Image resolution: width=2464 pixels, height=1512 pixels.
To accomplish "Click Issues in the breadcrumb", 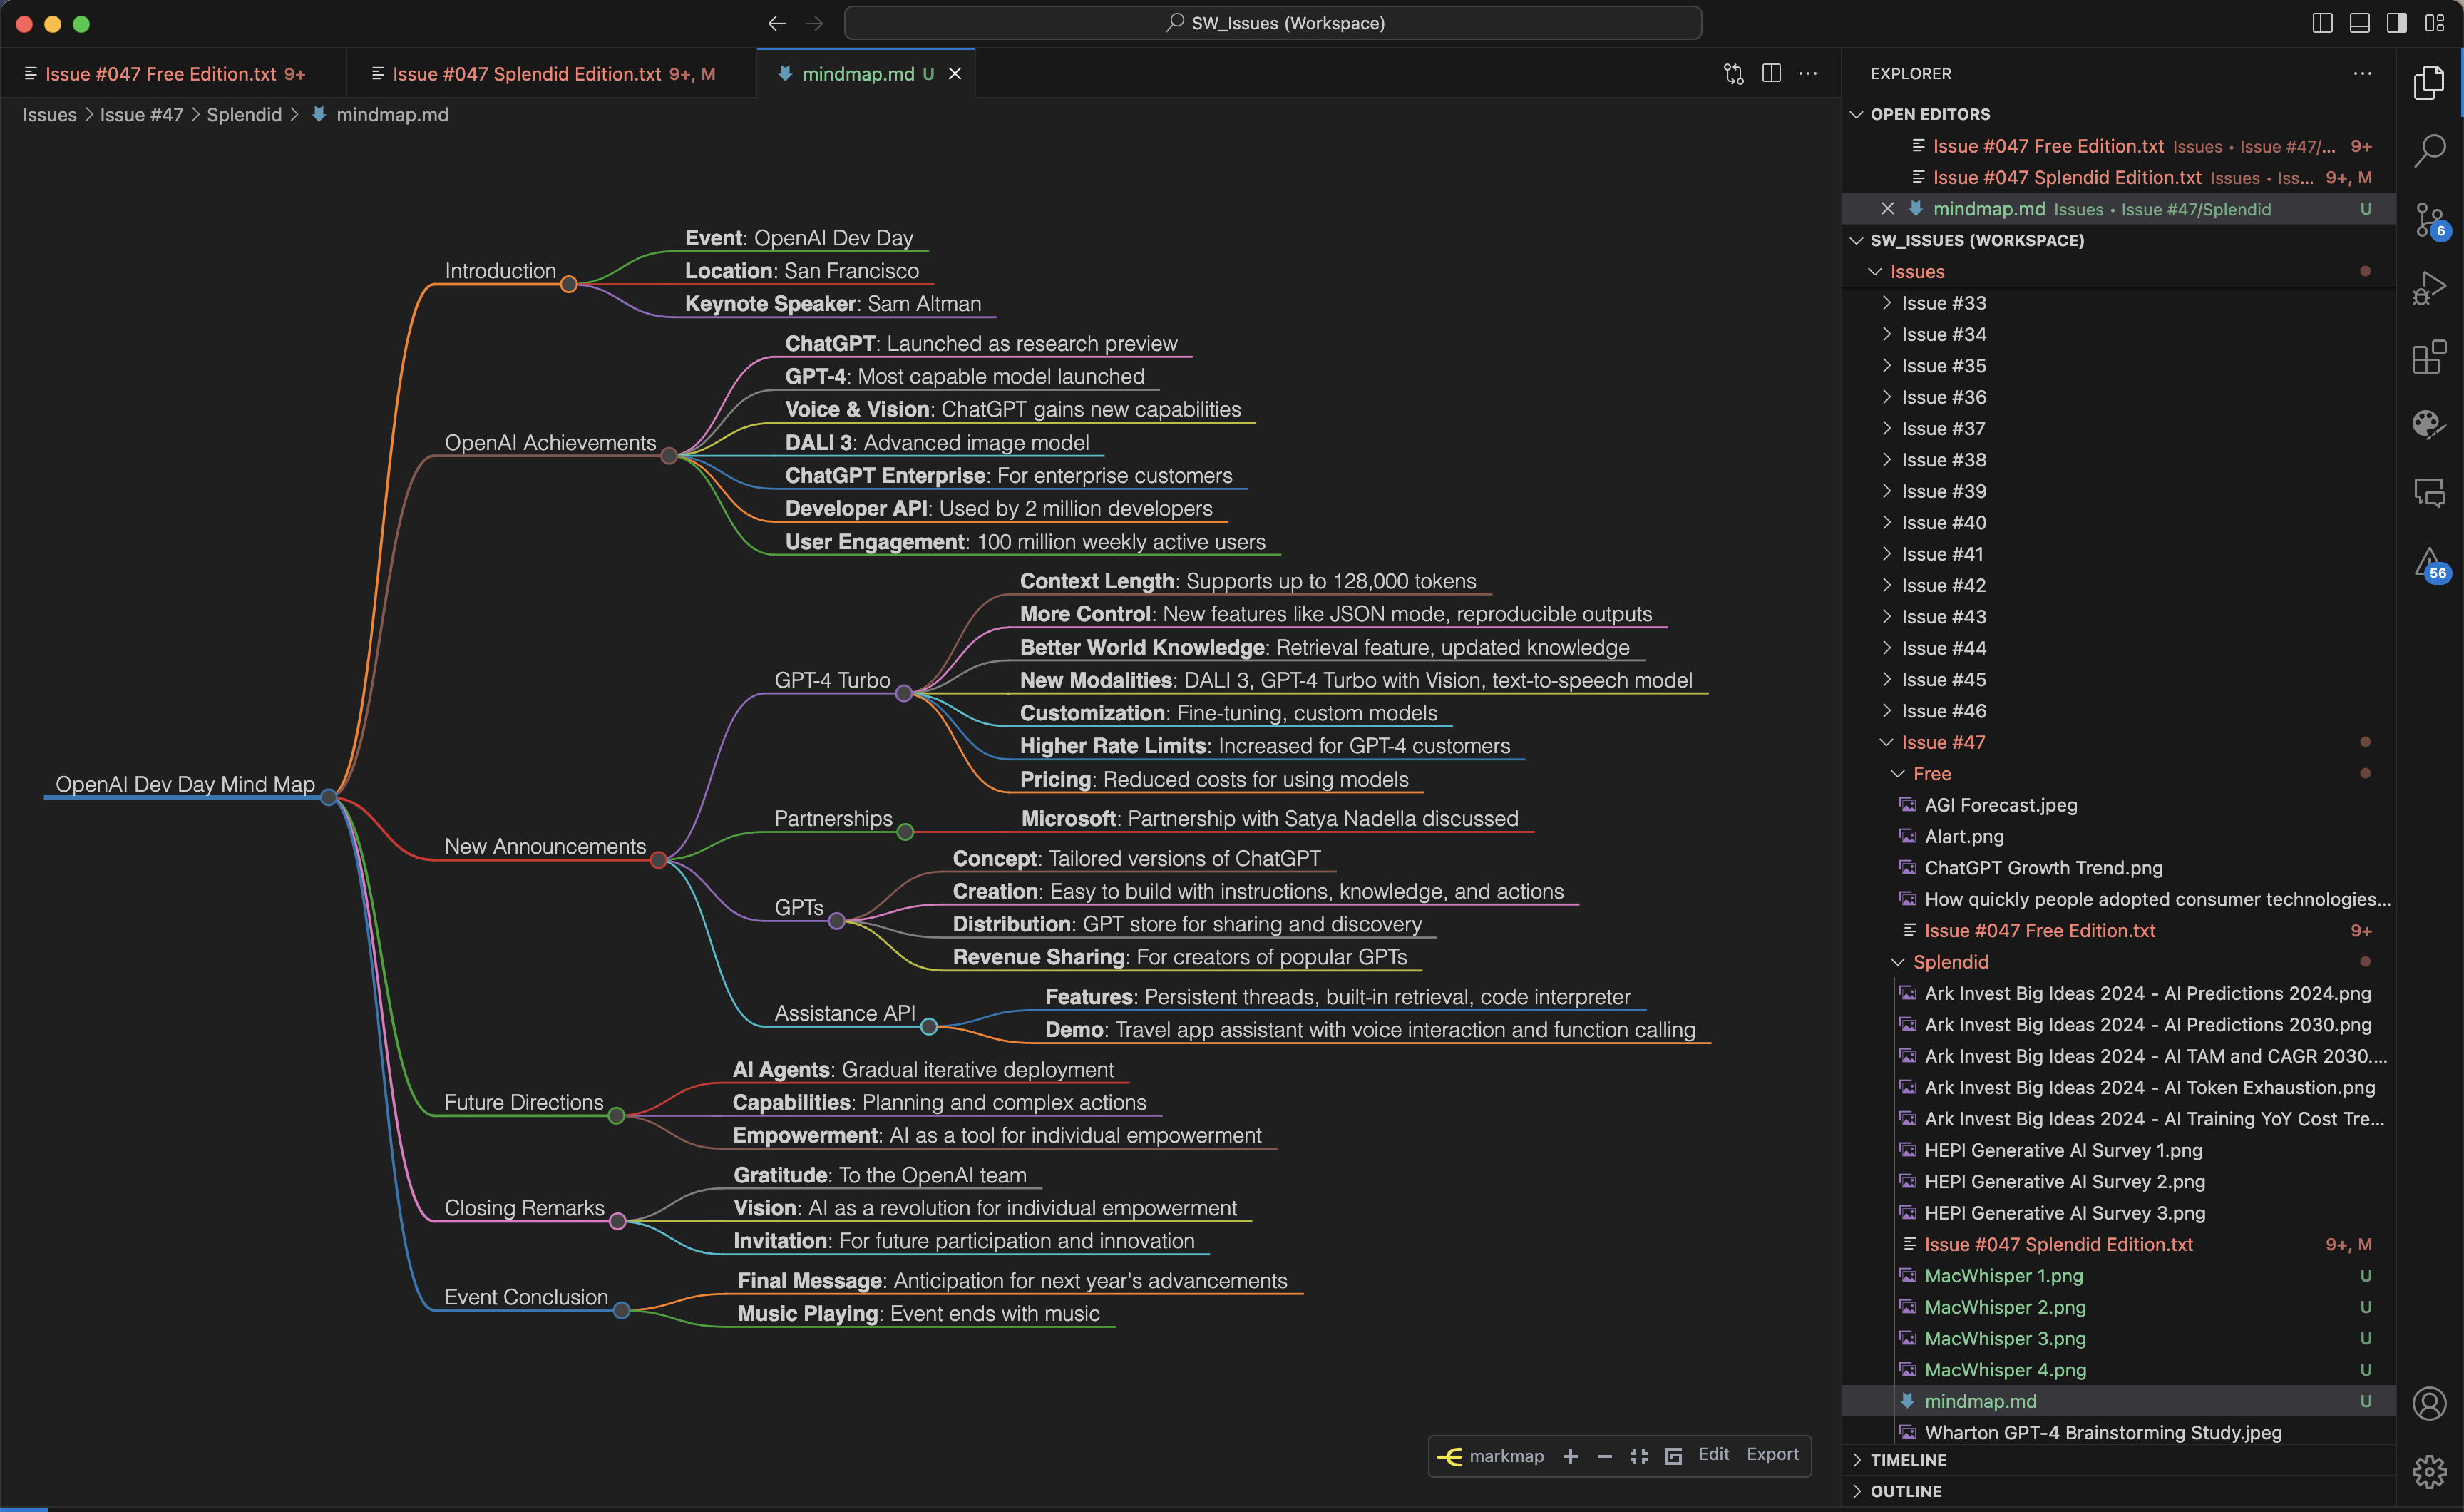I will pyautogui.click(x=49, y=114).
